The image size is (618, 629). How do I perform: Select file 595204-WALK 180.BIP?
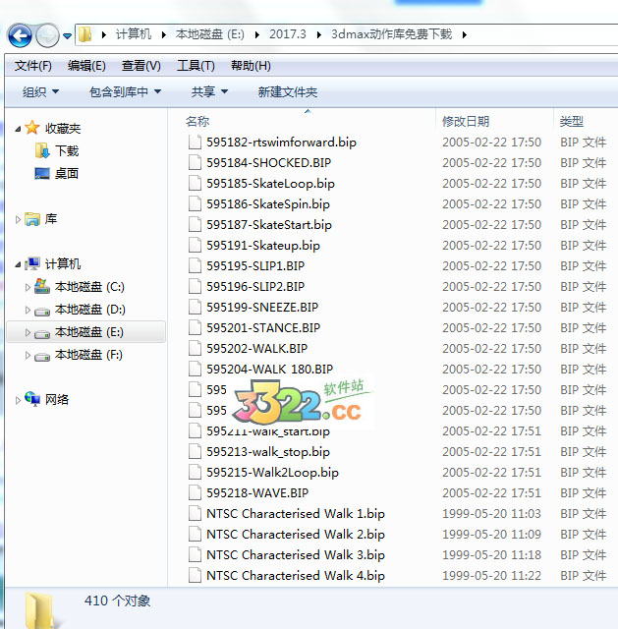pos(270,370)
